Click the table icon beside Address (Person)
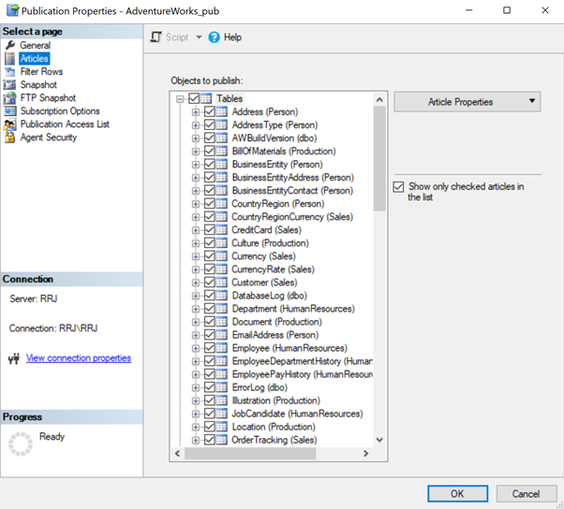Image resolution: width=564 pixels, height=509 pixels. 221,111
